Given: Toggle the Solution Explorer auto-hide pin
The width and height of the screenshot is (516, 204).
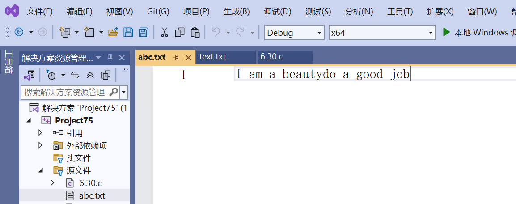Looking at the screenshot, I should click(x=110, y=58).
